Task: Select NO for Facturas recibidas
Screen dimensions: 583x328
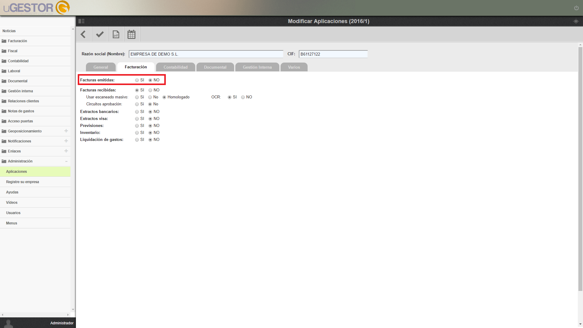Action: point(150,90)
